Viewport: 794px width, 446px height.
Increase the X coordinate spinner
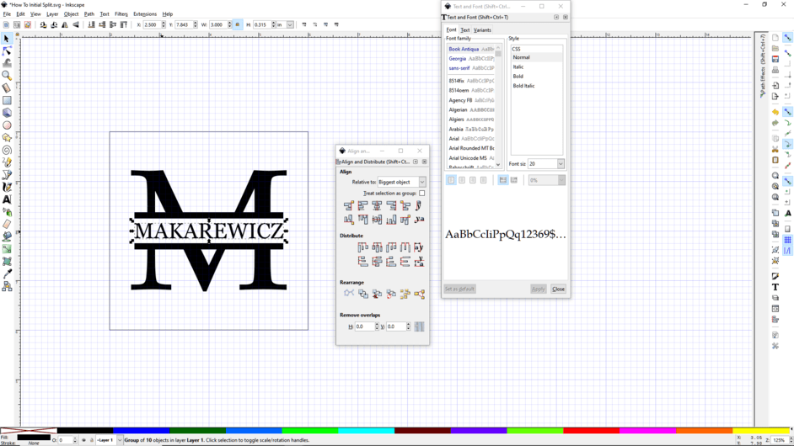point(163,23)
